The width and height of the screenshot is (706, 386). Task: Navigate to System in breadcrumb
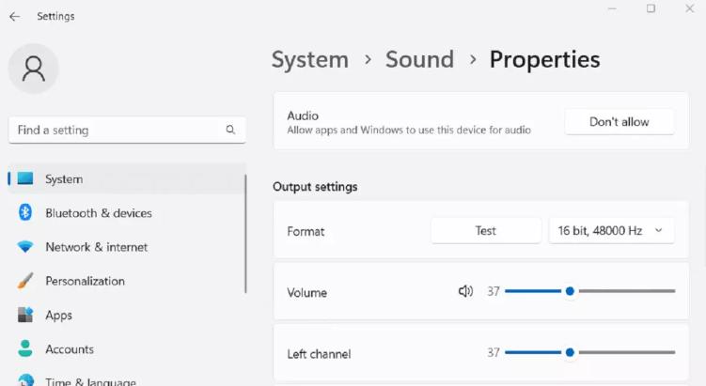pyautogui.click(x=310, y=60)
